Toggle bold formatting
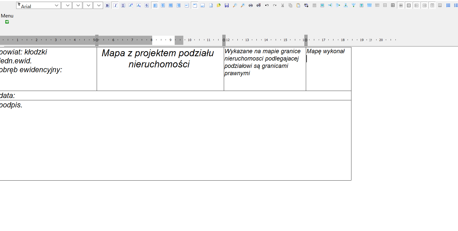This screenshot has height=231, width=458. 107,5
